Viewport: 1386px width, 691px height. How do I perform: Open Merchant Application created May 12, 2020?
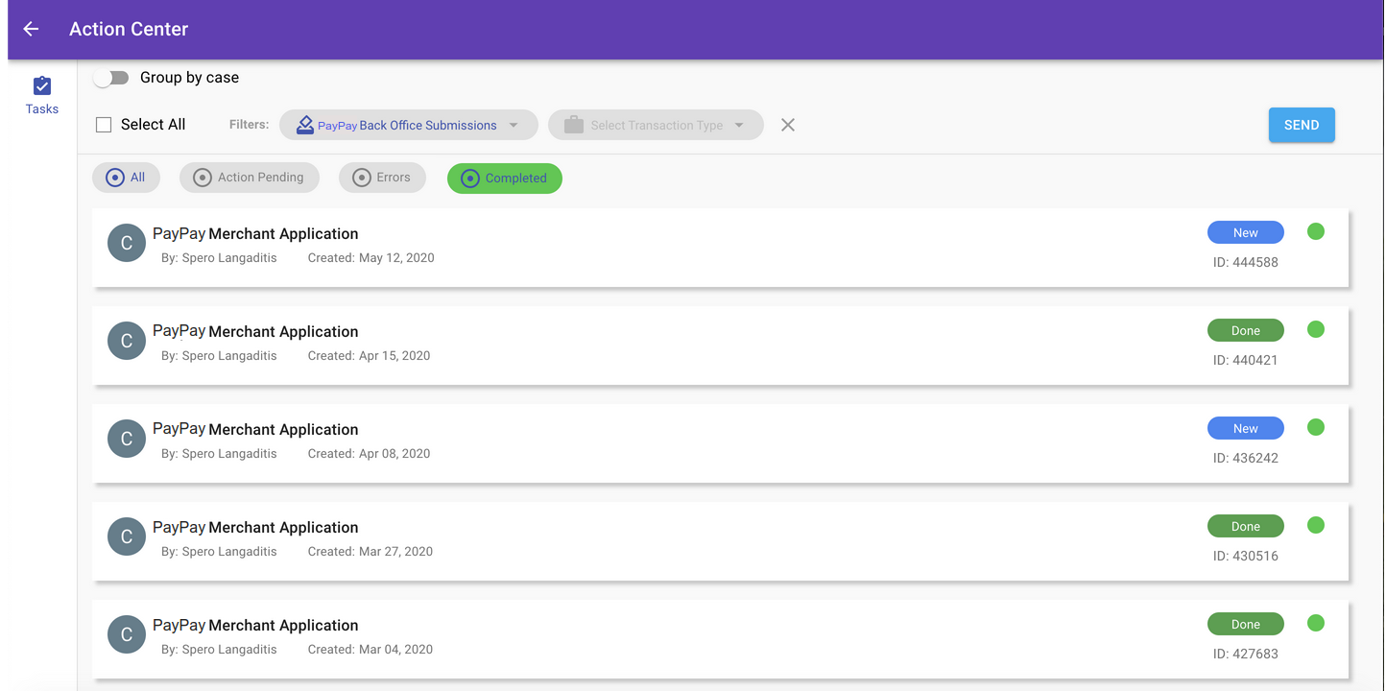721,248
